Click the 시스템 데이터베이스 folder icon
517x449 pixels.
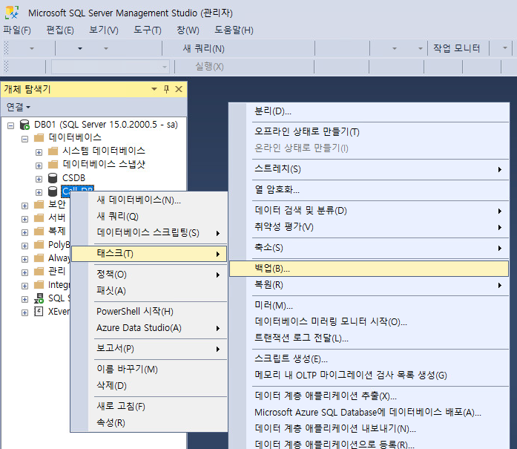53,151
